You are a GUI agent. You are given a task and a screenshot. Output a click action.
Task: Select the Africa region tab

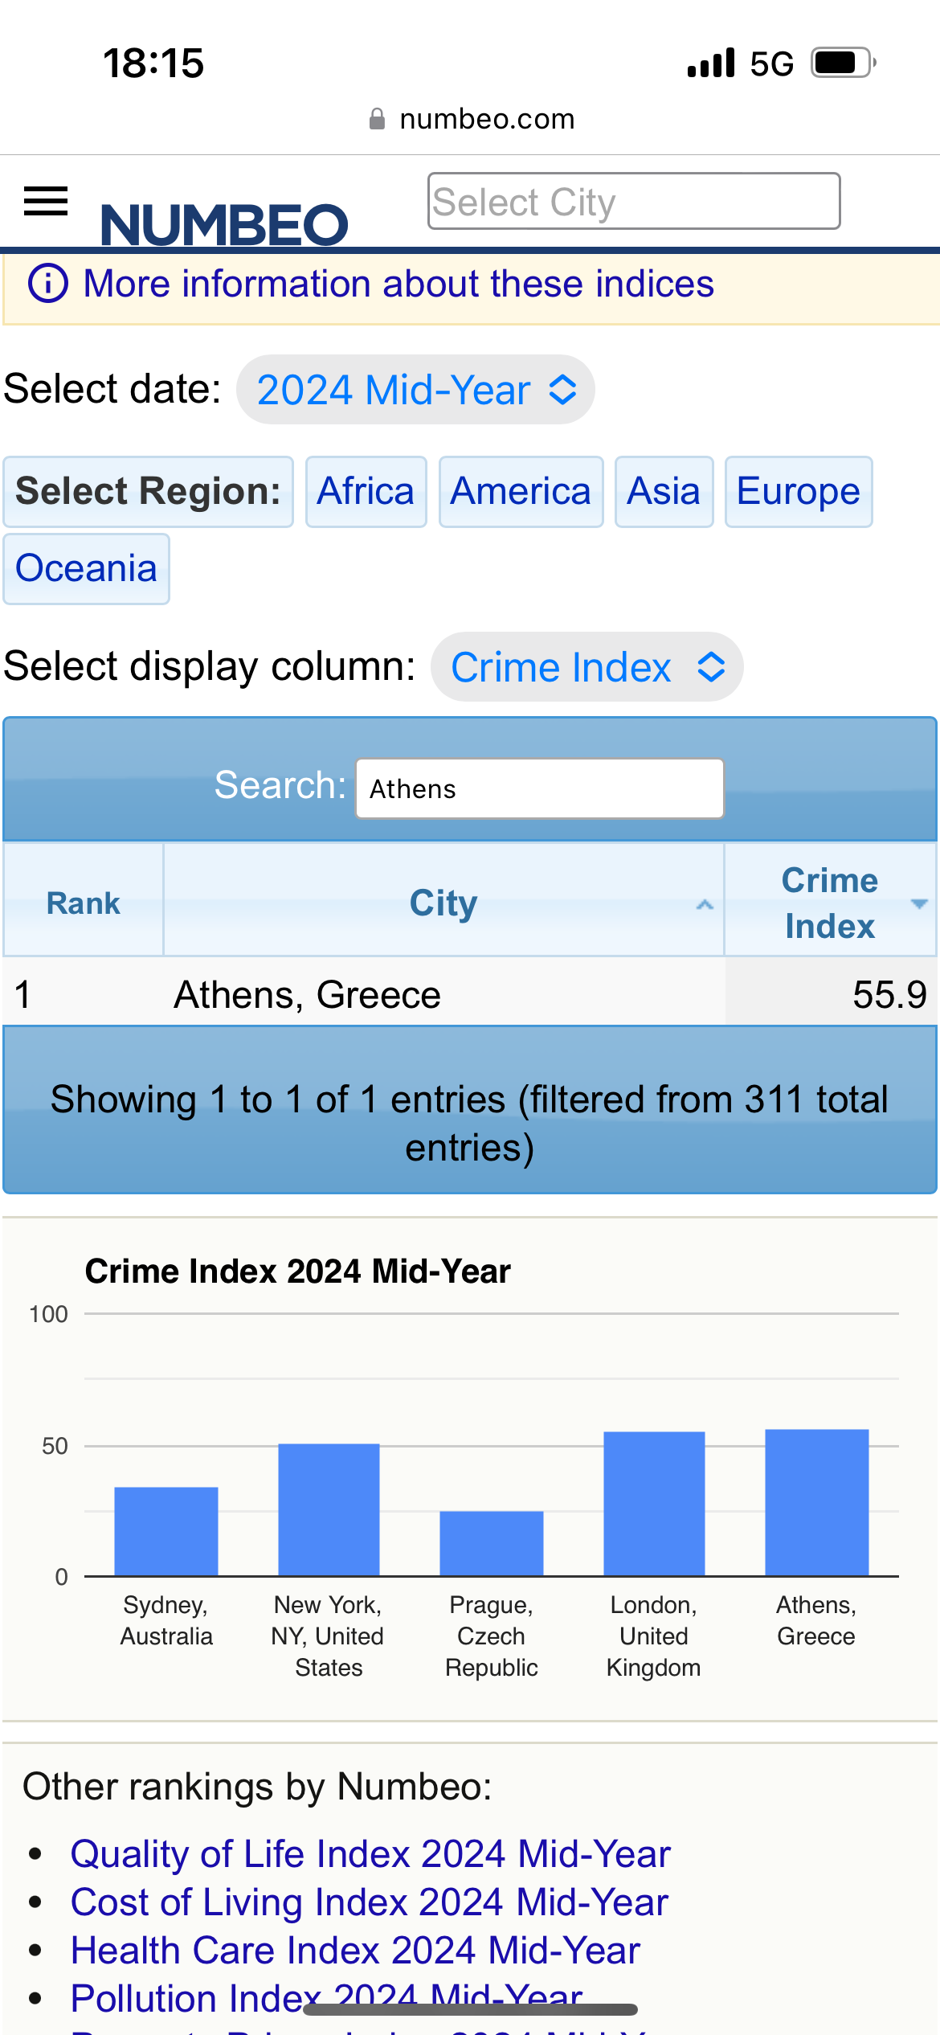pyautogui.click(x=366, y=491)
